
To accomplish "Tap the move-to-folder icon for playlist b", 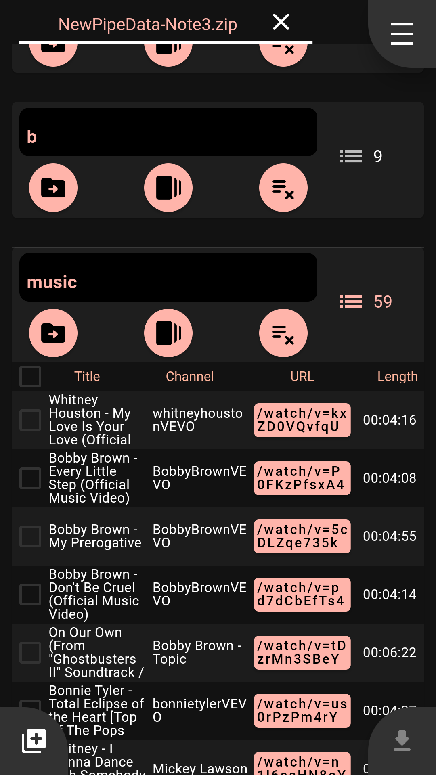I will [x=53, y=188].
